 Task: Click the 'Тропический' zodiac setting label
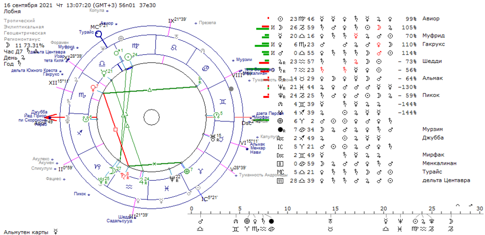pos(19,21)
